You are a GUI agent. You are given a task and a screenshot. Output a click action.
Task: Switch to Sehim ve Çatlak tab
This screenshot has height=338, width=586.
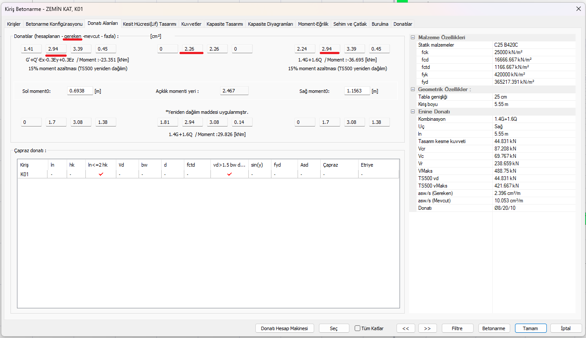[x=350, y=24]
